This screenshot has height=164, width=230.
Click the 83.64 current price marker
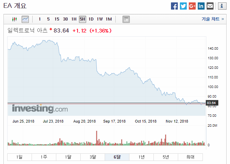(x=211, y=103)
